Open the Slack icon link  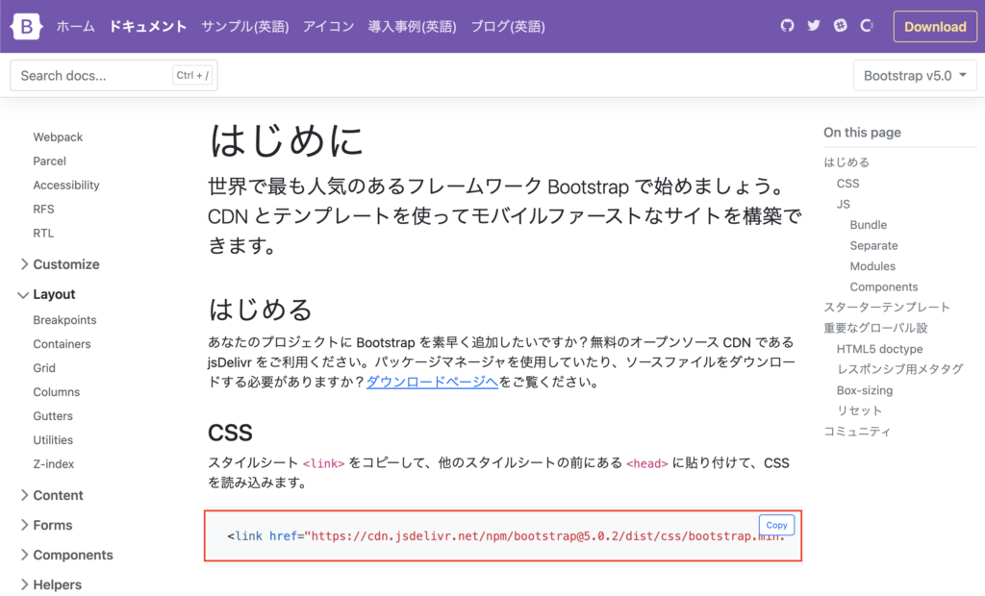[x=840, y=26]
